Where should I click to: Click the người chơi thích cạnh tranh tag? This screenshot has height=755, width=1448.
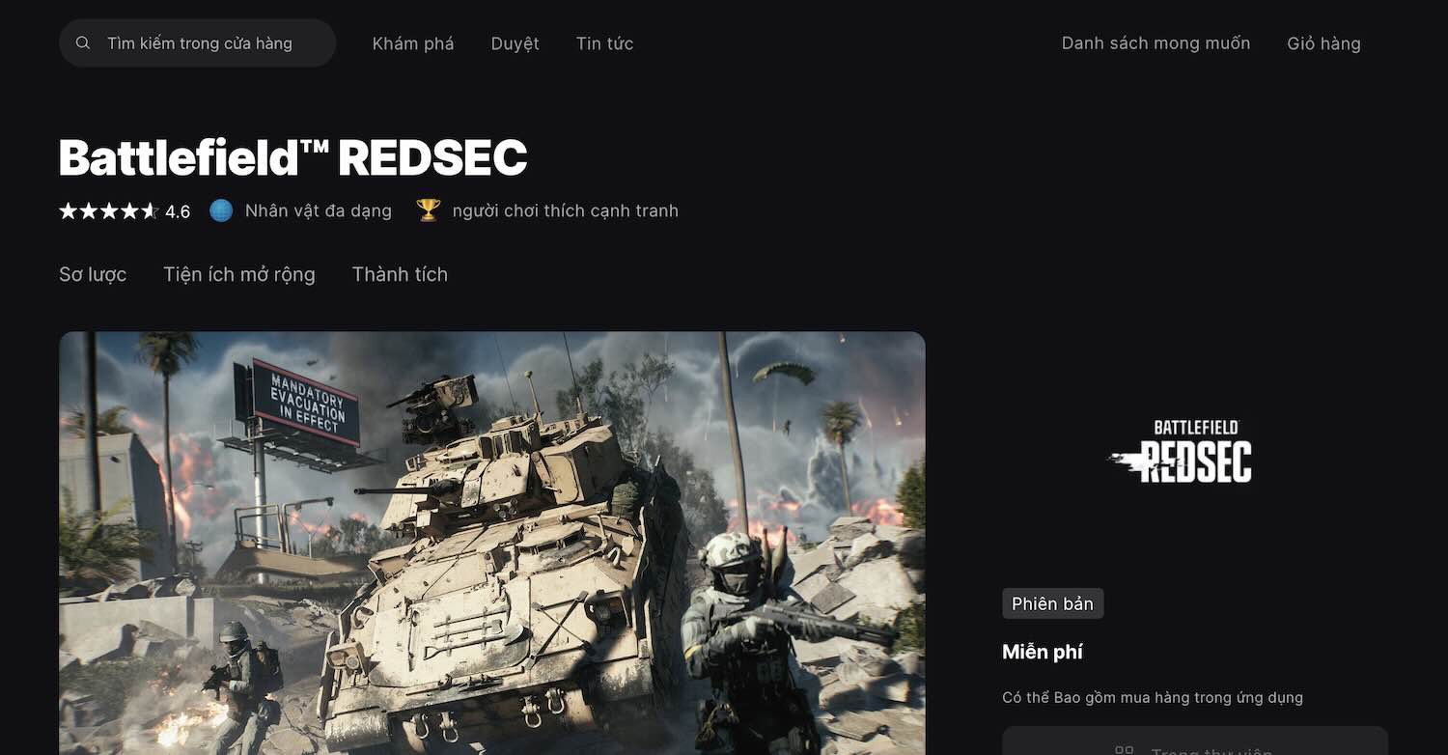566,210
